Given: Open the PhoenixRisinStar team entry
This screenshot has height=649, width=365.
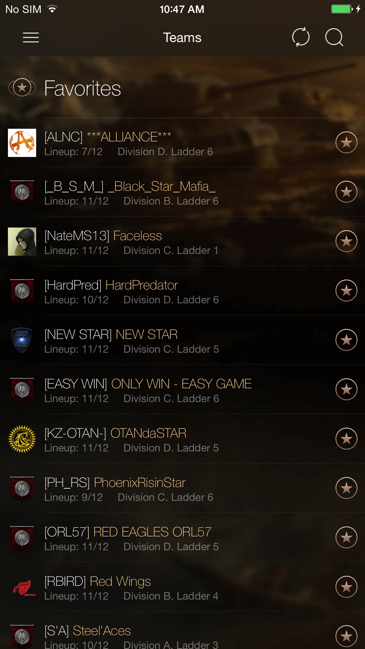Looking at the screenshot, I should tap(182, 488).
